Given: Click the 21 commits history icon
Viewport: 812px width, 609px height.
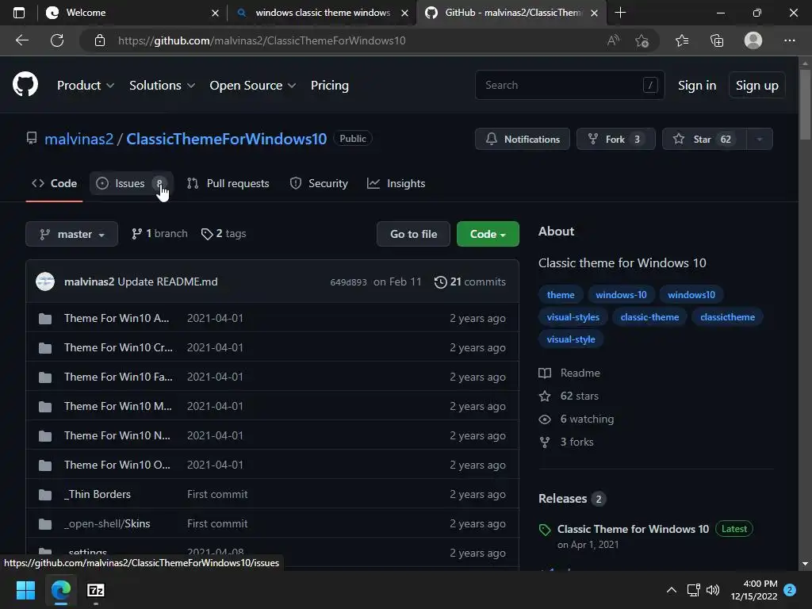Looking at the screenshot, I should [440, 282].
